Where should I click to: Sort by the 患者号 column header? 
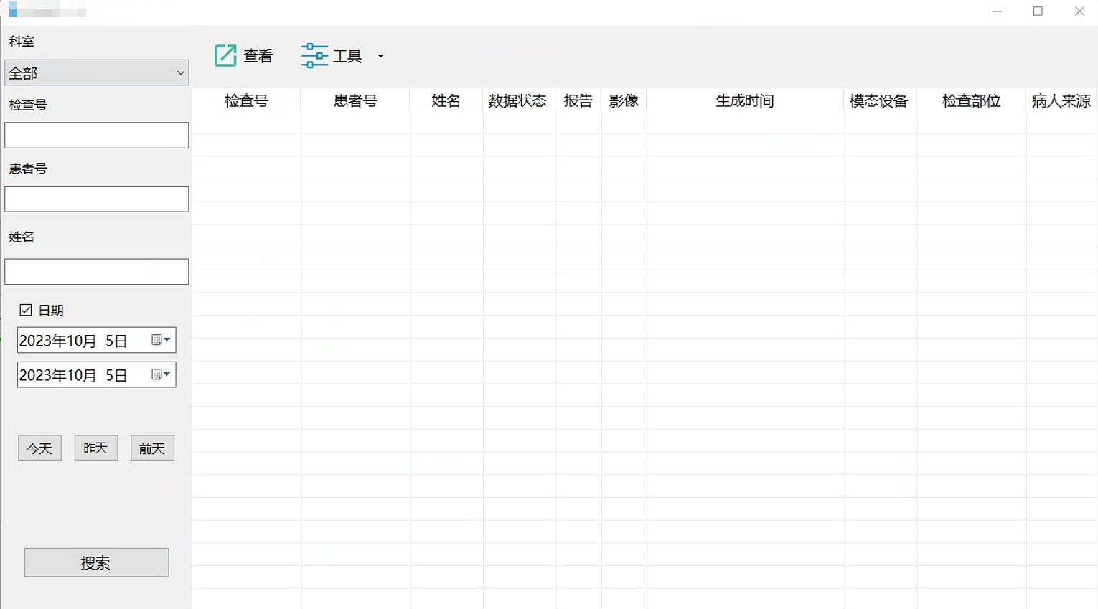pyautogui.click(x=355, y=100)
